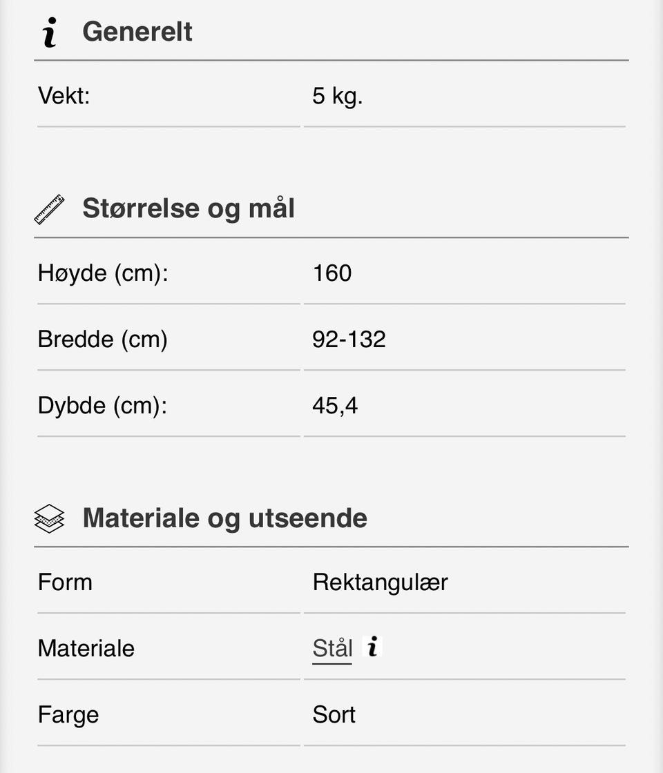Image resolution: width=663 pixels, height=773 pixels.
Task: Select the depth value 45,4
Action: pyautogui.click(x=335, y=406)
